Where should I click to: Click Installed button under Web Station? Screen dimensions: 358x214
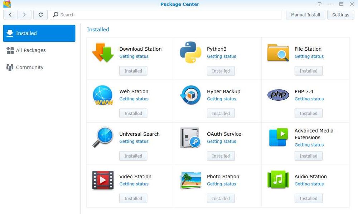(x=133, y=114)
